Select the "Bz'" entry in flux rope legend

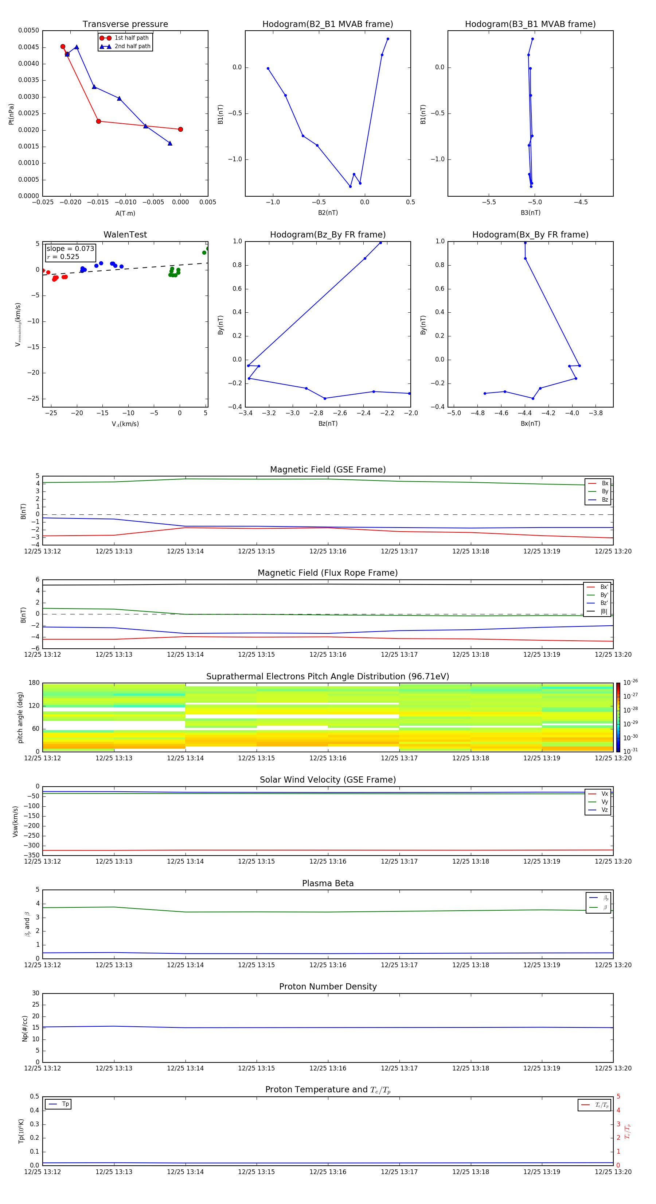(598, 603)
